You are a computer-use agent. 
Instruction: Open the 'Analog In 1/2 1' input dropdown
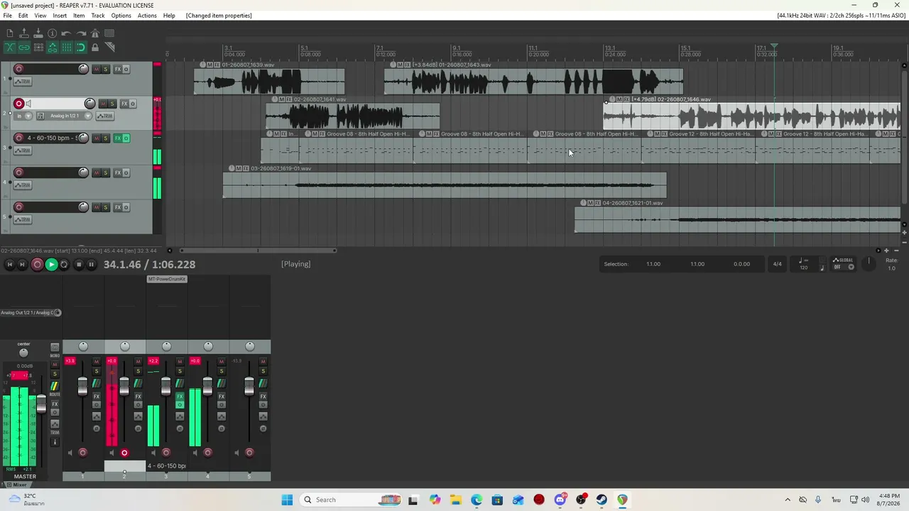(67, 116)
